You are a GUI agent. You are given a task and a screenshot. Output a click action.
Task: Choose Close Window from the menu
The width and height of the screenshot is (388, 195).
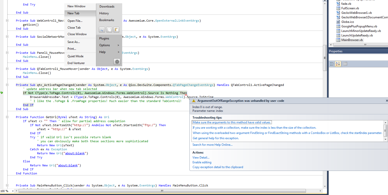[x=77, y=34]
